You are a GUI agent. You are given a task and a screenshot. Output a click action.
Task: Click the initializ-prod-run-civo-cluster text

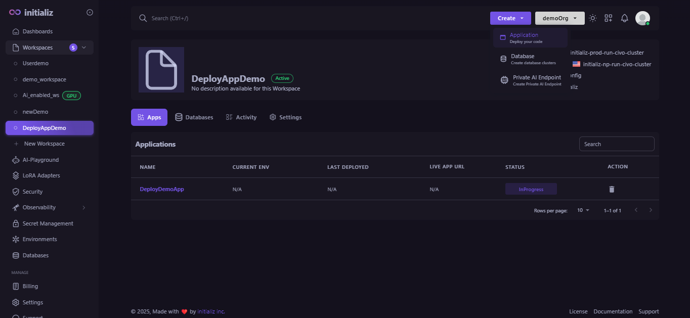point(607,53)
